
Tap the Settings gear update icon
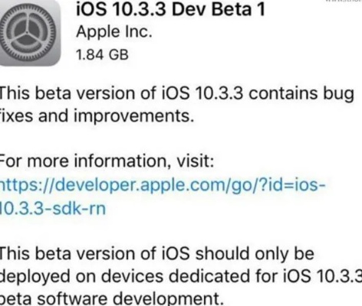pos(30,33)
